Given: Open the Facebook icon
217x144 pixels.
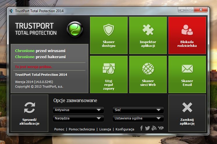Looking at the screenshot, I should 141,128.
